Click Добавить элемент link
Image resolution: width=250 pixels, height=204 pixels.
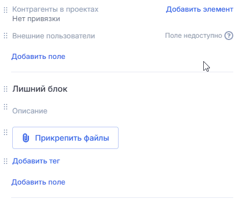[x=199, y=9]
